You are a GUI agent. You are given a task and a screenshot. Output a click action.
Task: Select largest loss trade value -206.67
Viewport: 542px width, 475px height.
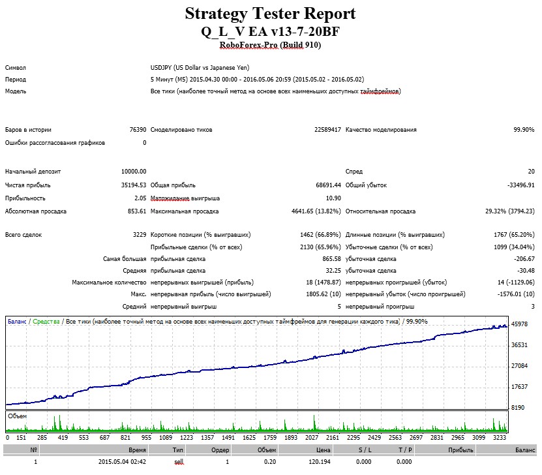pos(524,259)
